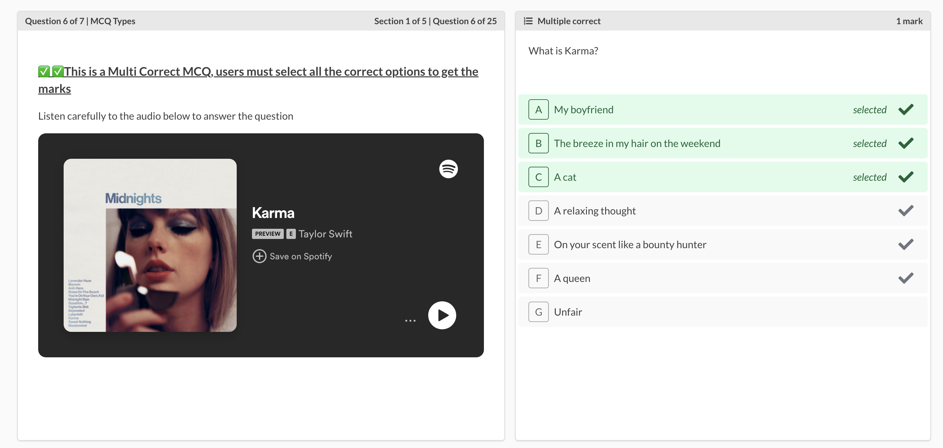Click the explicit E badge
Image resolution: width=943 pixels, height=448 pixels.
(x=291, y=234)
